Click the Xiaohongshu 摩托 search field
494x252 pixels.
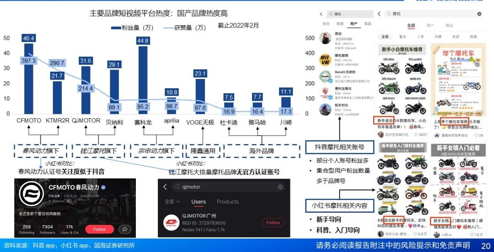click(434, 14)
